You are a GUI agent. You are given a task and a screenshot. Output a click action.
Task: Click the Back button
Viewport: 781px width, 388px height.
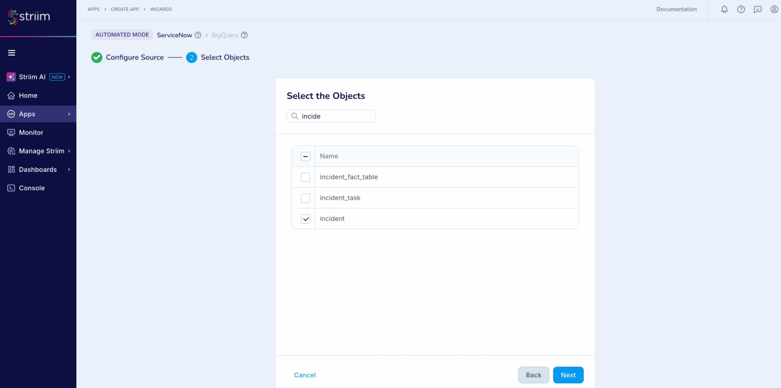[x=533, y=375]
